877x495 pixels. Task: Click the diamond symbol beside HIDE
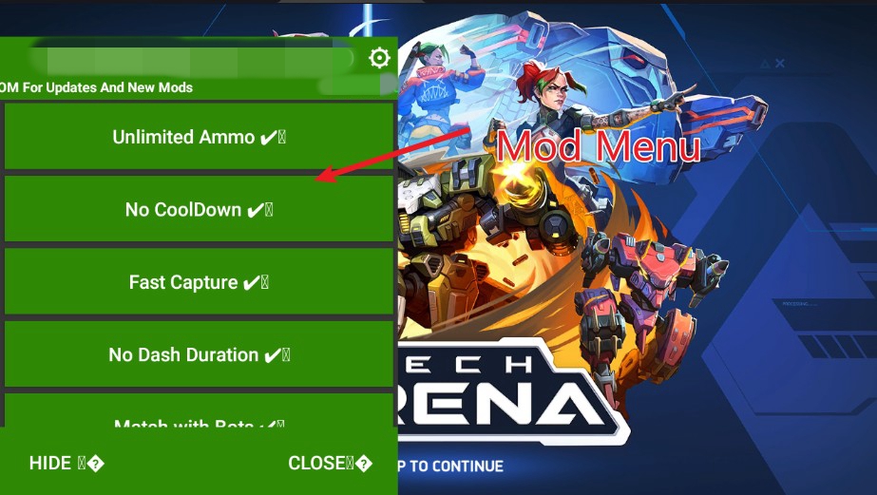click(96, 464)
